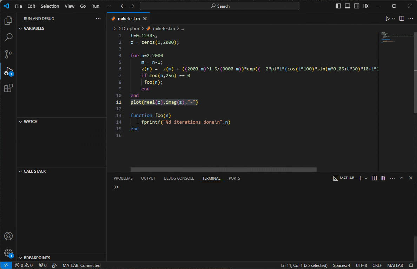This screenshot has width=417, height=269.
Task: Open the Extensions view
Action: [x=8, y=88]
